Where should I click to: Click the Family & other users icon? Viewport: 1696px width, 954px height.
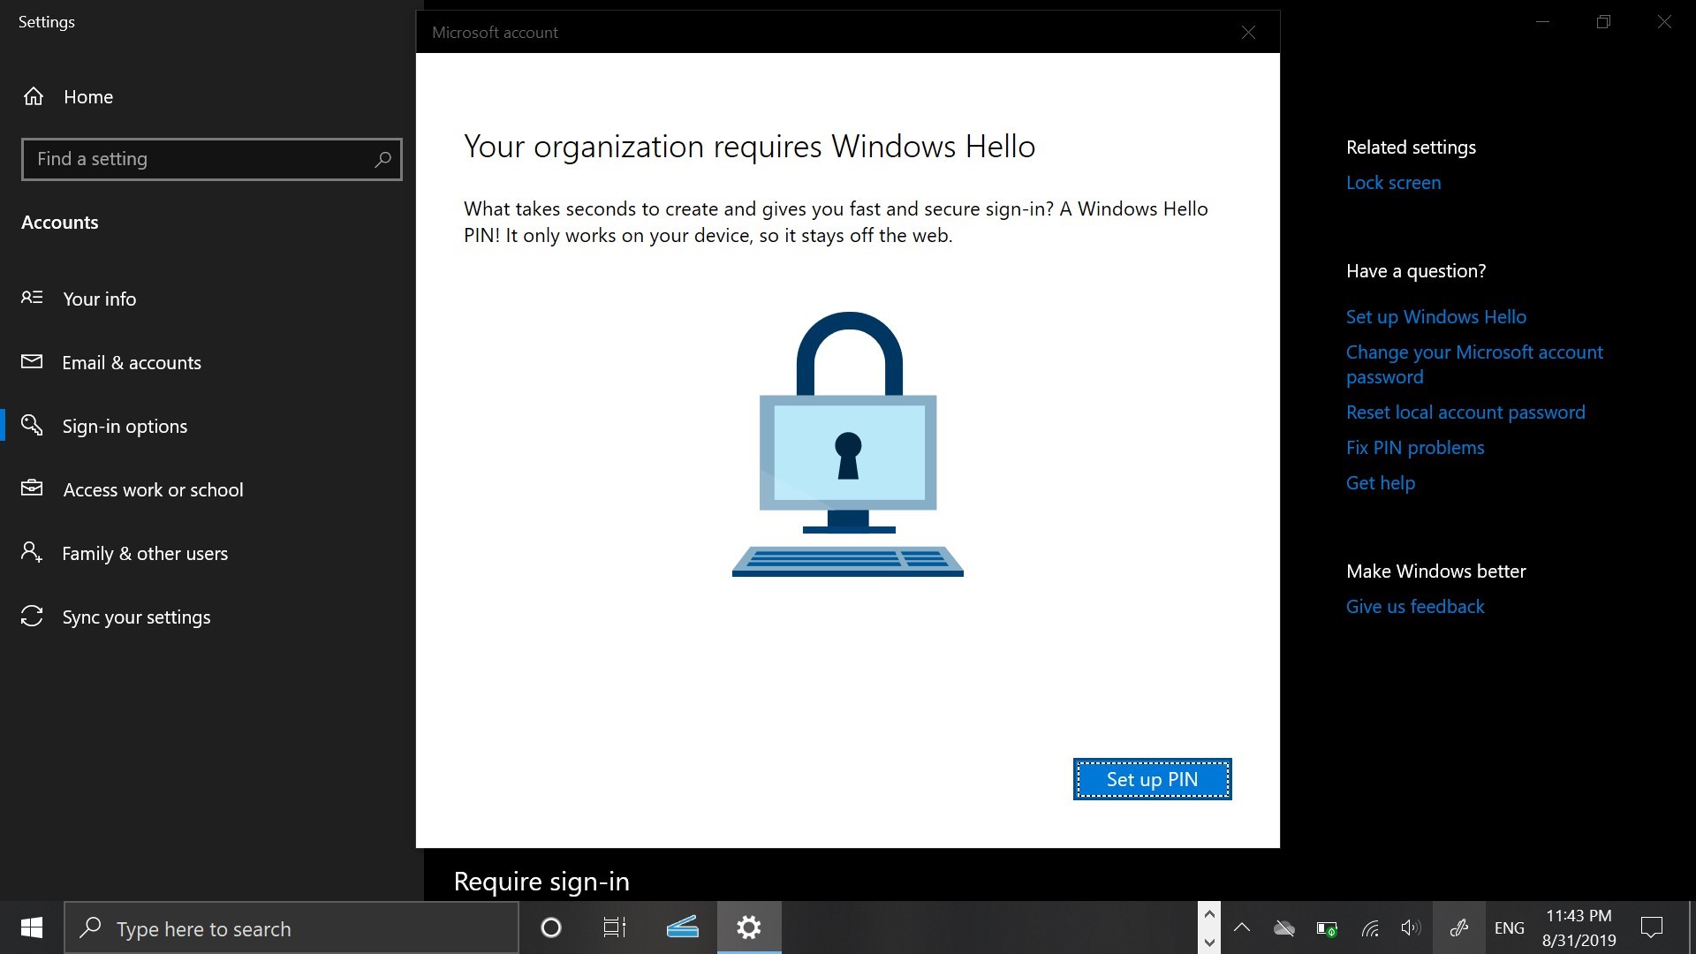click(32, 552)
